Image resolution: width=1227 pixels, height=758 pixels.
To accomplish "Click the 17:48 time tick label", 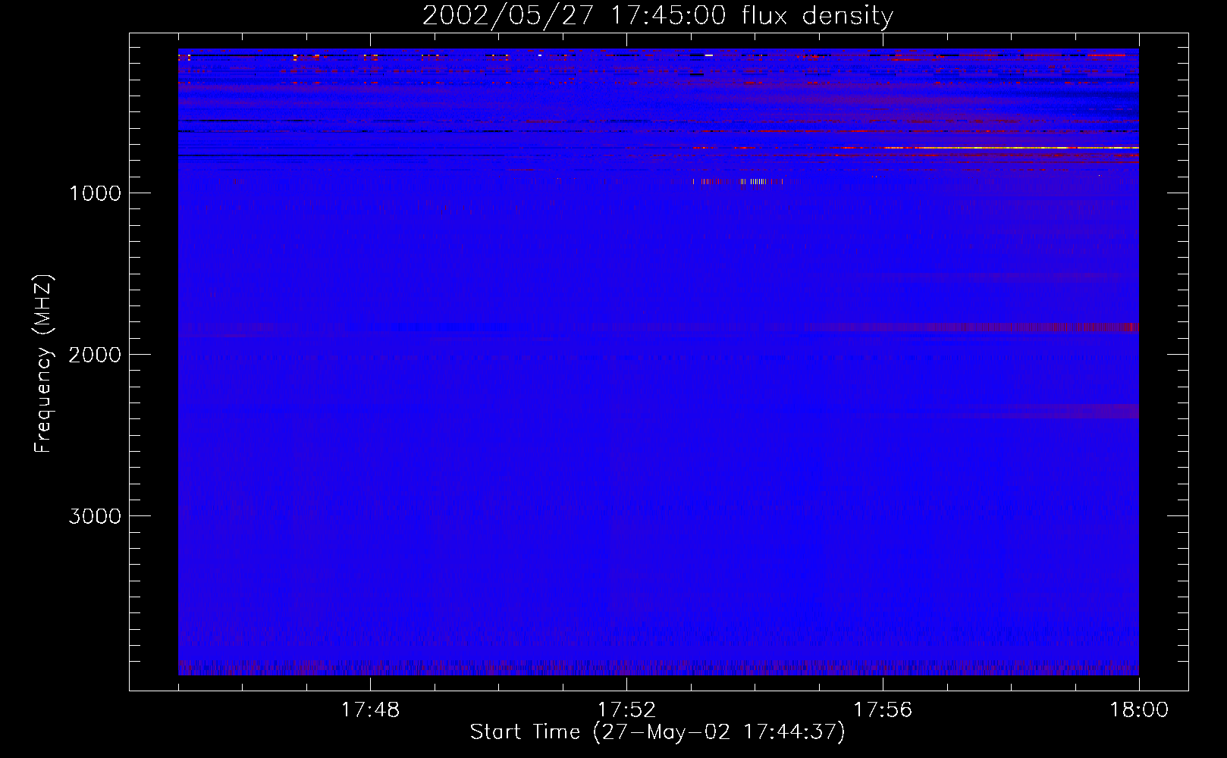I will coord(370,710).
